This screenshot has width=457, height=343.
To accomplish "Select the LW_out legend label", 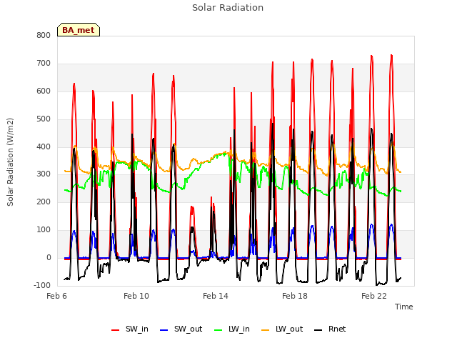I will click(x=289, y=329).
